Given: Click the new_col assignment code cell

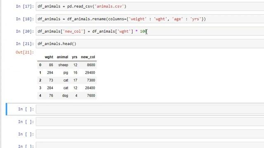Looking at the screenshot, I should 150,31.
